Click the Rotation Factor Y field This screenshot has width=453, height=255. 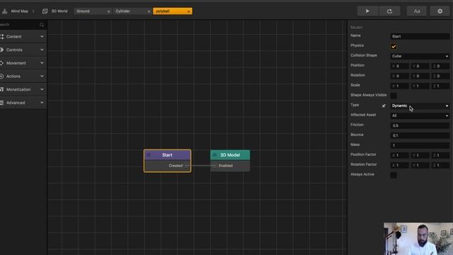(x=420, y=165)
